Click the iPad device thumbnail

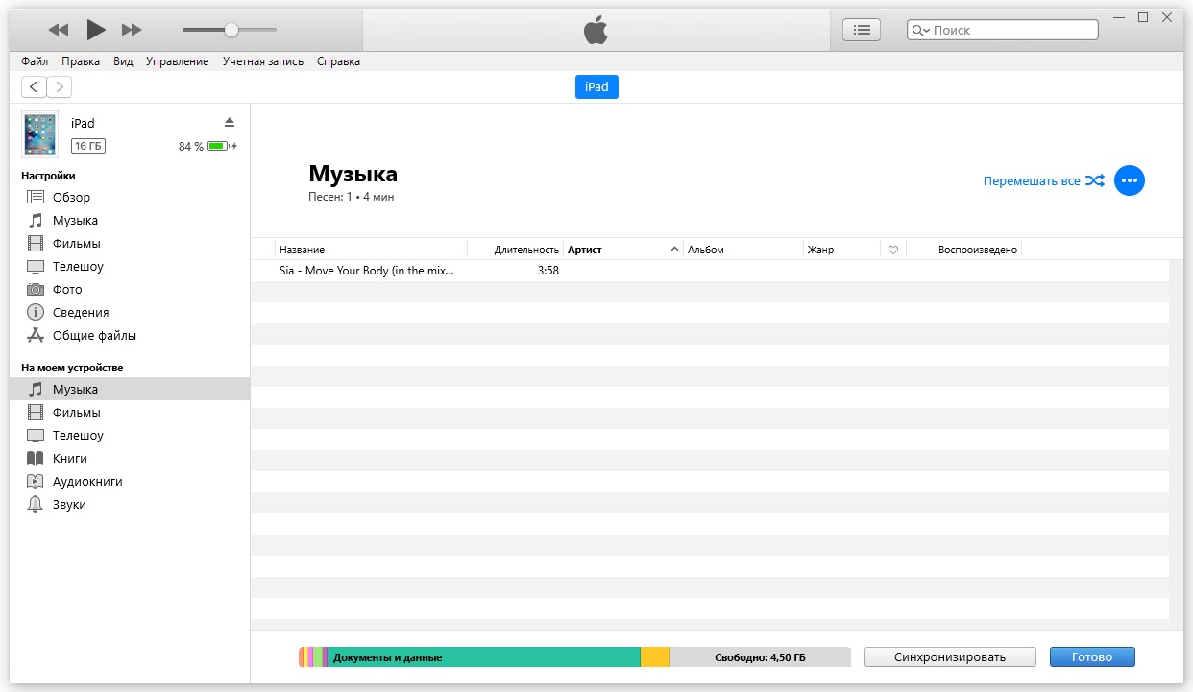40,134
